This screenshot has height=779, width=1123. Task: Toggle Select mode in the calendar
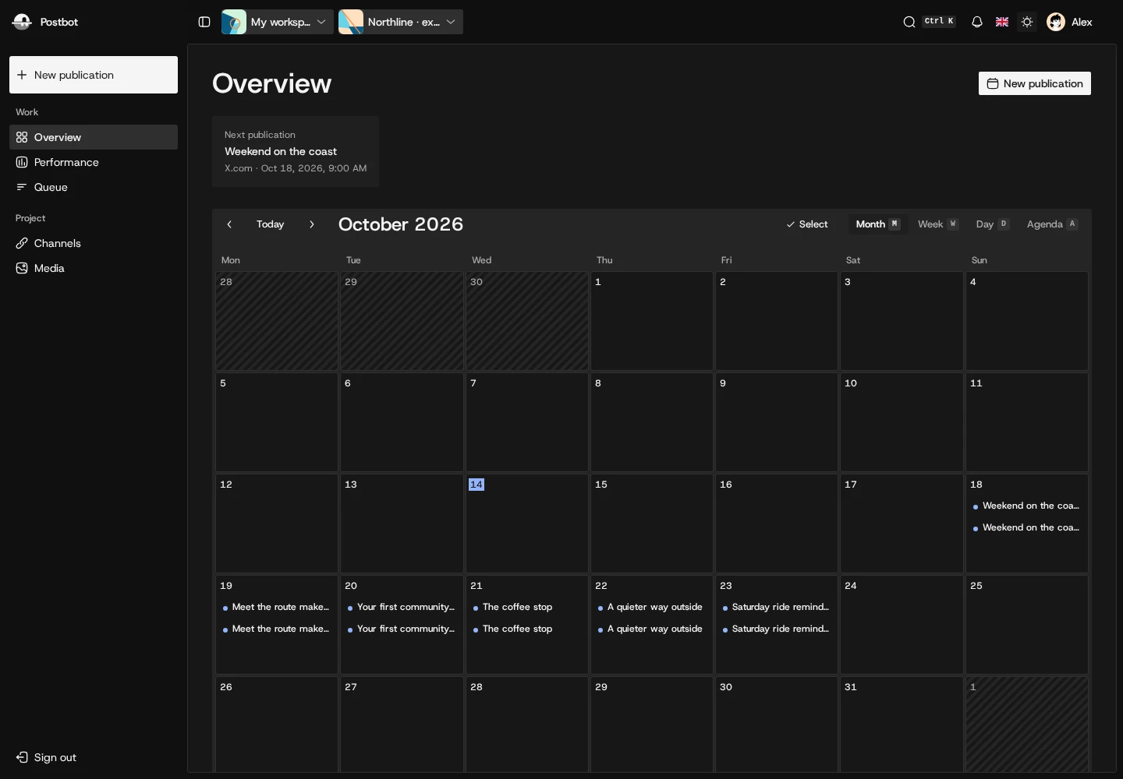point(807,224)
